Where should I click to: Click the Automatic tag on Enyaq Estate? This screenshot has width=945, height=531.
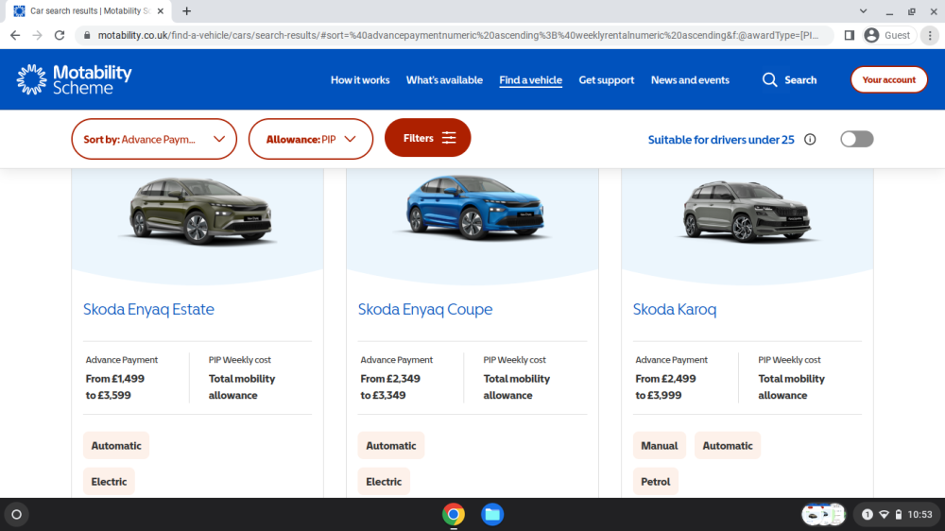(x=116, y=445)
